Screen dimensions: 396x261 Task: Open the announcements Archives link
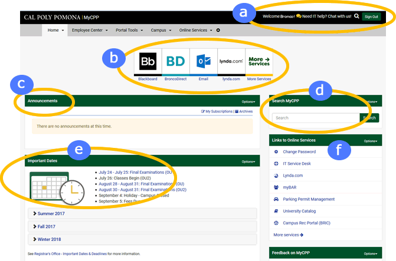point(244,111)
